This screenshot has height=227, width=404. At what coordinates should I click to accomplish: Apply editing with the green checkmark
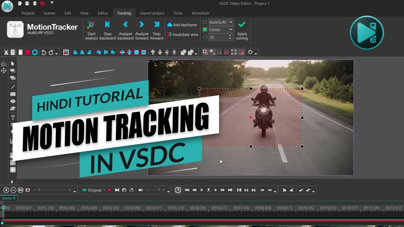click(x=242, y=30)
